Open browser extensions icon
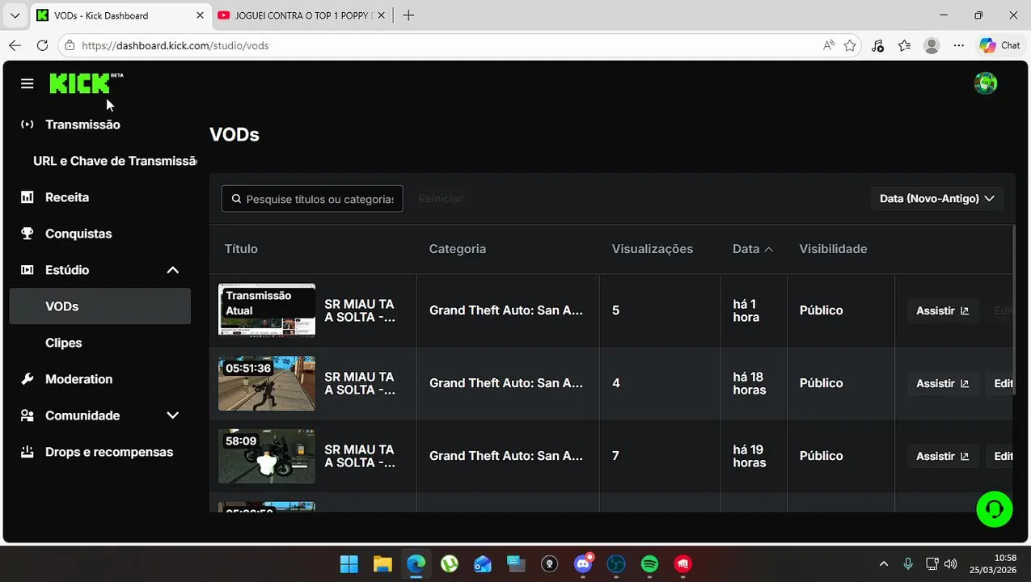 (x=877, y=45)
